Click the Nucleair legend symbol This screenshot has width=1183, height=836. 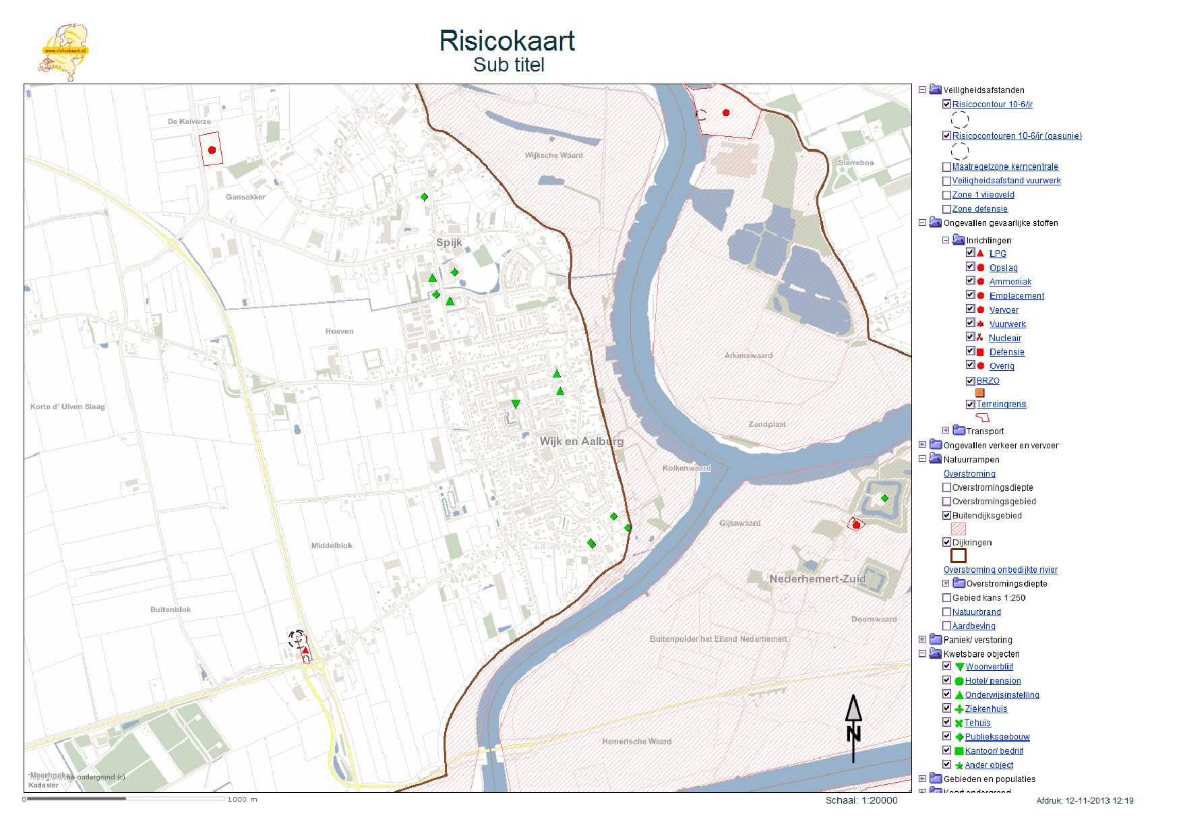[x=980, y=338]
